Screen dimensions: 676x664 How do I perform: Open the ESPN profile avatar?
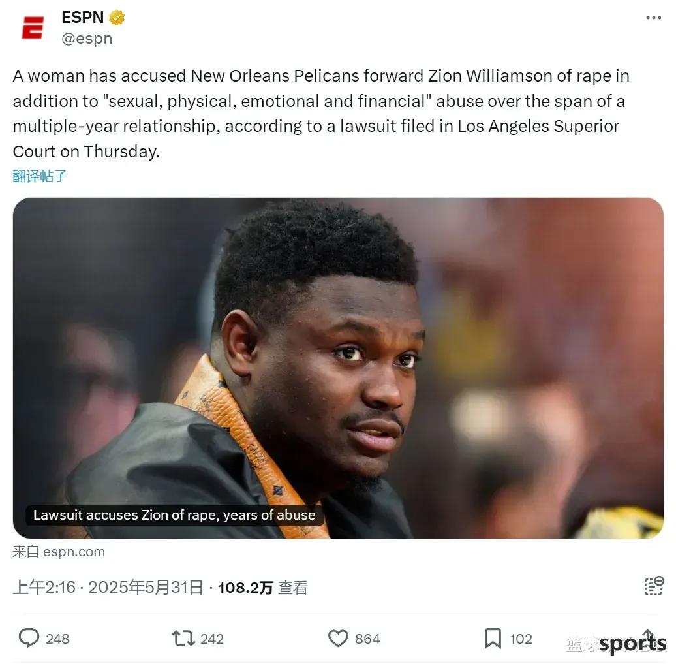[33, 27]
